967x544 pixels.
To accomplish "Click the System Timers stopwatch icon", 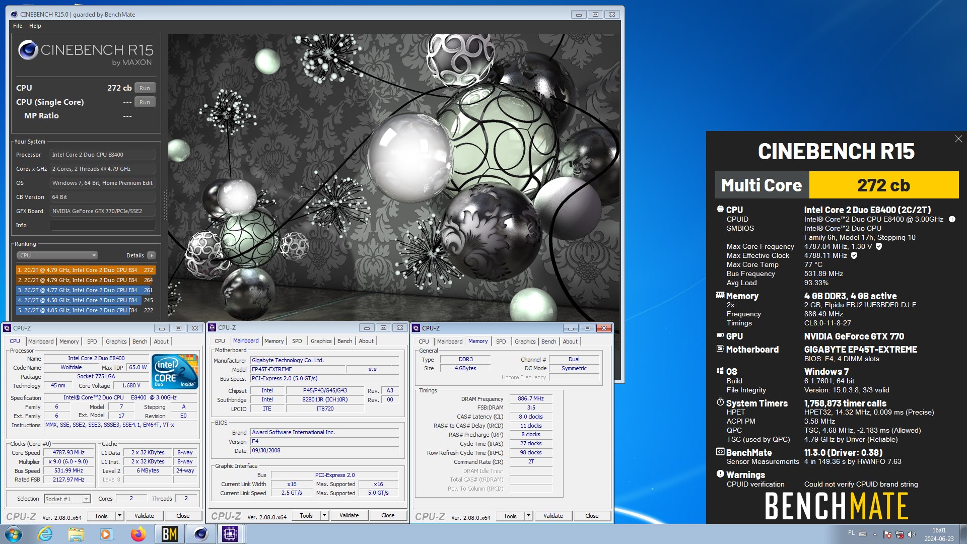I will [x=720, y=402].
